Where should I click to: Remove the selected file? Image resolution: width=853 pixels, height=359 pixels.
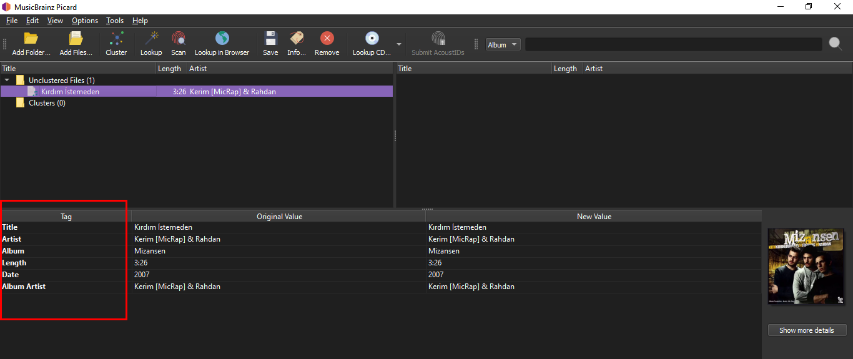327,39
